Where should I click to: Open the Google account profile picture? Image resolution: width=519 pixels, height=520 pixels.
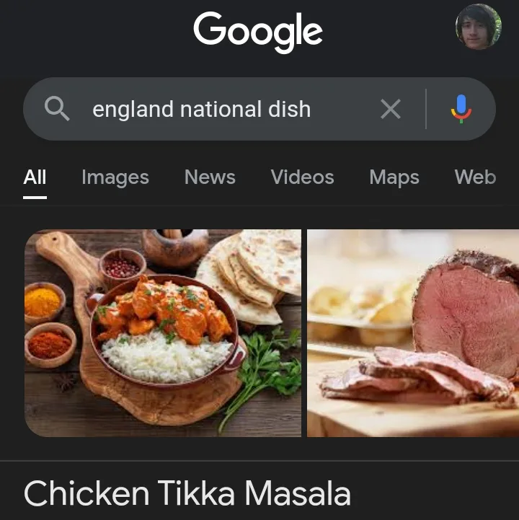[x=478, y=27]
